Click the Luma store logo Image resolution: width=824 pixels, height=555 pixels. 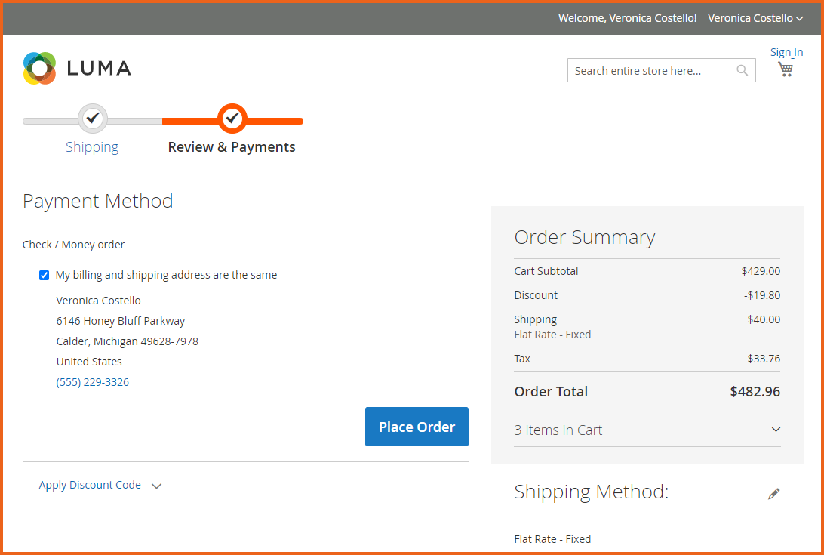pos(76,68)
